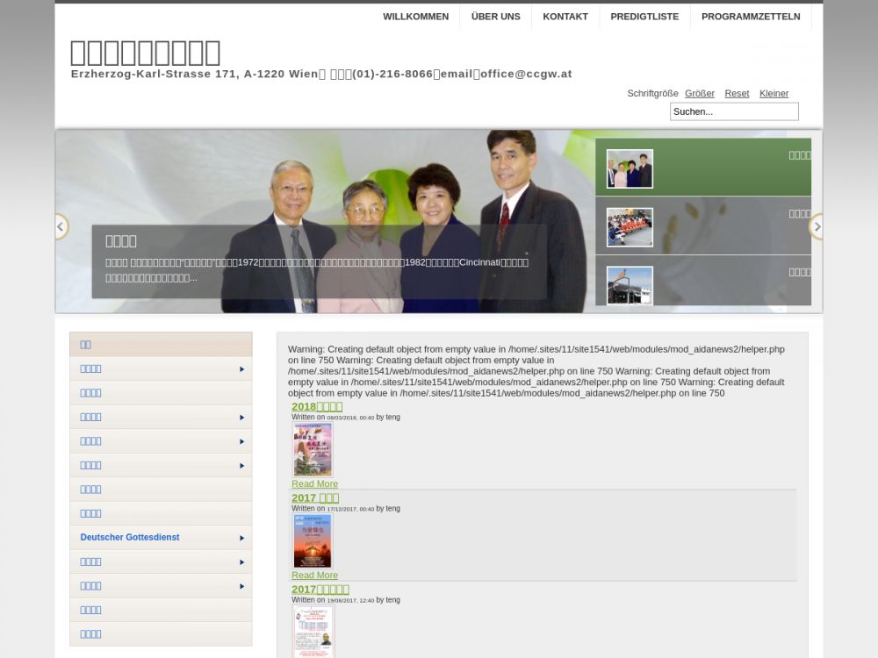Open the 2017 sunset poster thumbnail
Screen dimensions: 878x658
coord(313,541)
